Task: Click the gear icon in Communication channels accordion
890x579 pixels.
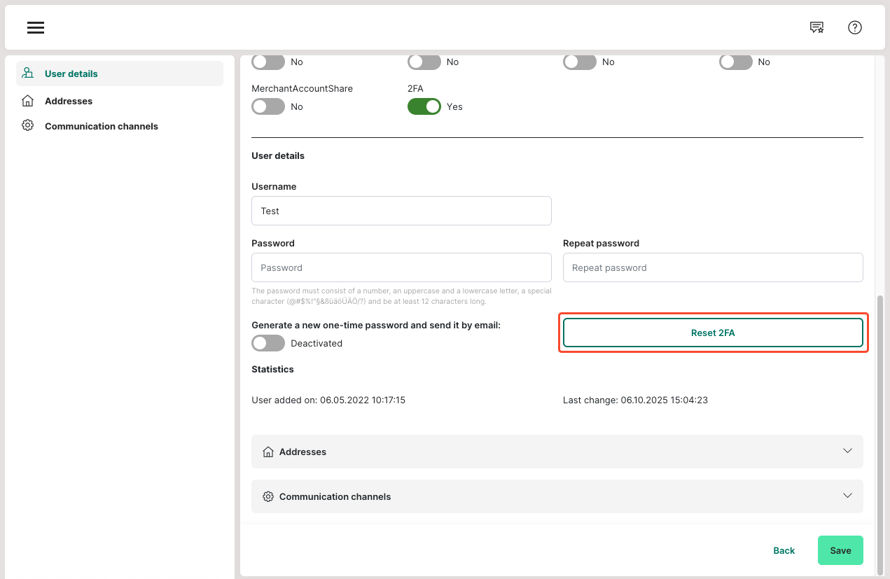Action: tap(268, 496)
